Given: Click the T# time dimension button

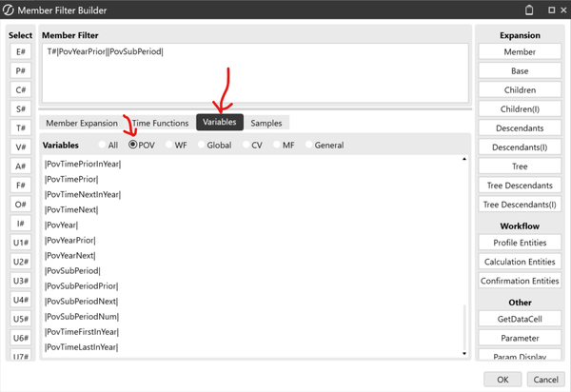Looking at the screenshot, I should click(x=20, y=128).
